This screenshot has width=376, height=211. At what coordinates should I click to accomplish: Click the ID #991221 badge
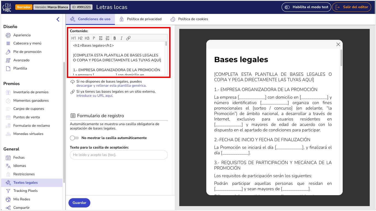pos(82,7)
